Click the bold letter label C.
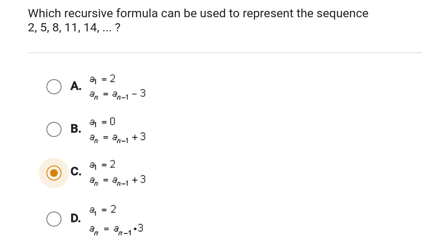This screenshot has width=422, height=245. click(76, 171)
